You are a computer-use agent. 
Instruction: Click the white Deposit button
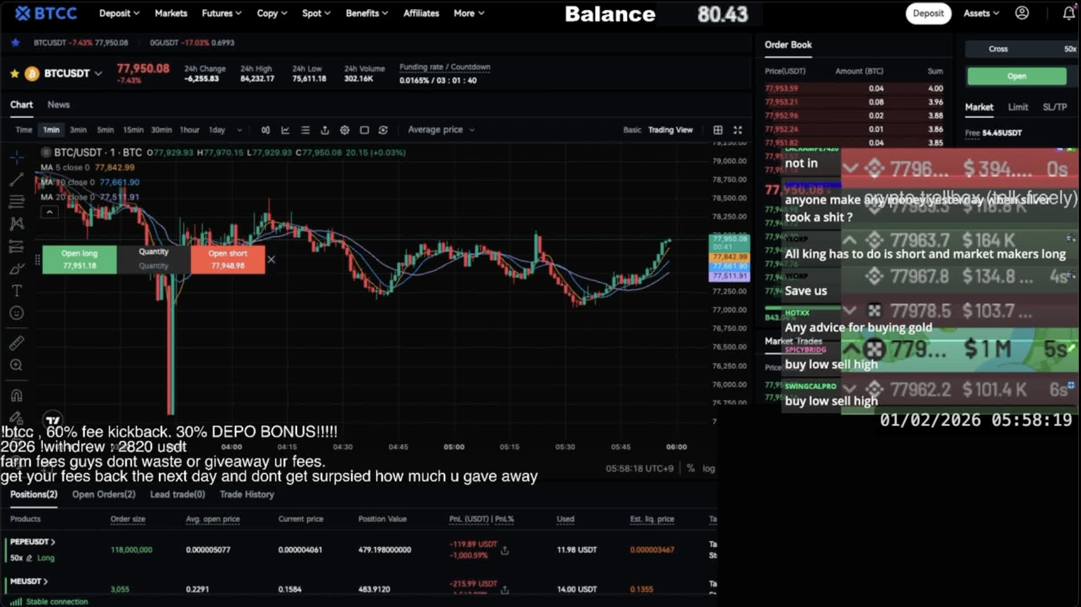click(928, 13)
